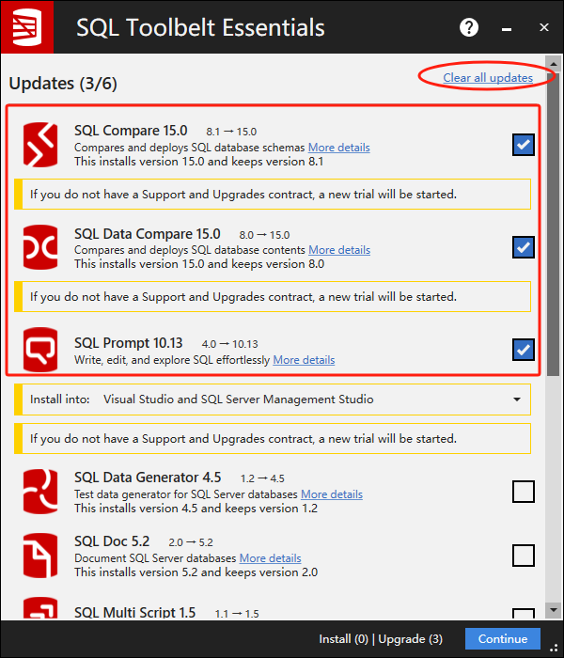564x658 pixels.
Task: Close the SQL Toolbelt Essentials window
Action: coord(544,27)
